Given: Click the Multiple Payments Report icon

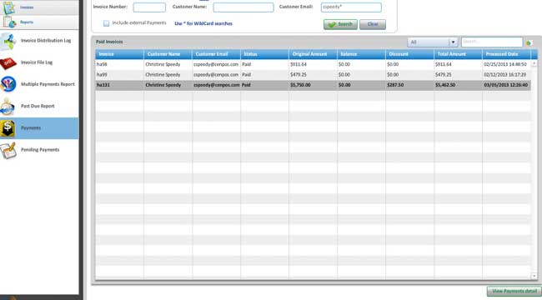Looking at the screenshot, I should (x=8, y=84).
